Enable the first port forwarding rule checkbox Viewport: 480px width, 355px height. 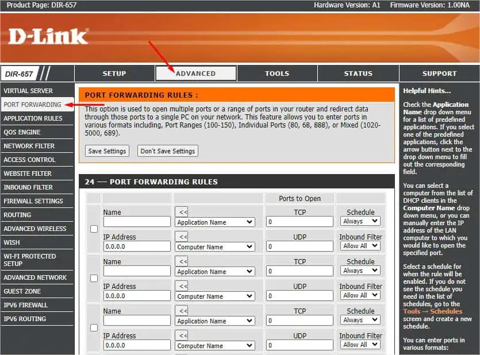[94, 229]
